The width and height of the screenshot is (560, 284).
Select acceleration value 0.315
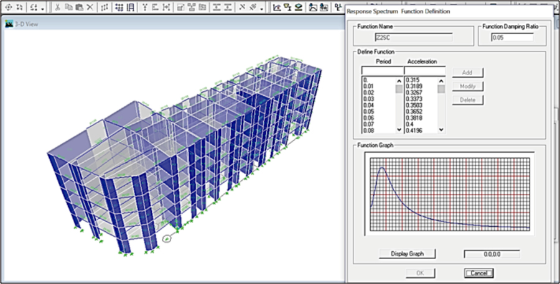[x=413, y=80]
